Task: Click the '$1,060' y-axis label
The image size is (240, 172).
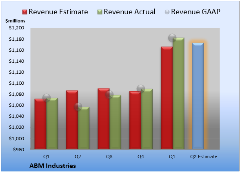Action: (x=16, y=105)
